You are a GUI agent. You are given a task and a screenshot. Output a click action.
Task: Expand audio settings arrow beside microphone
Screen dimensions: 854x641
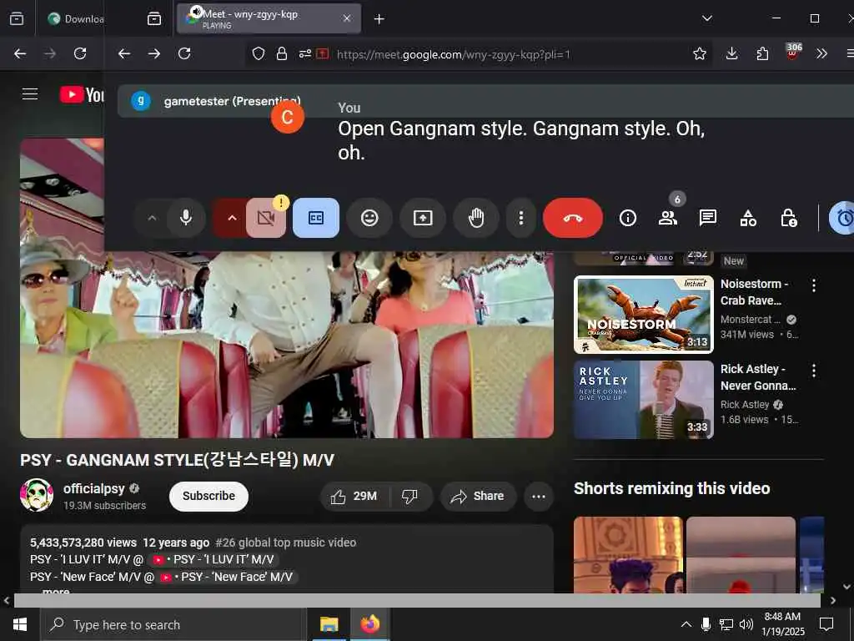152,218
